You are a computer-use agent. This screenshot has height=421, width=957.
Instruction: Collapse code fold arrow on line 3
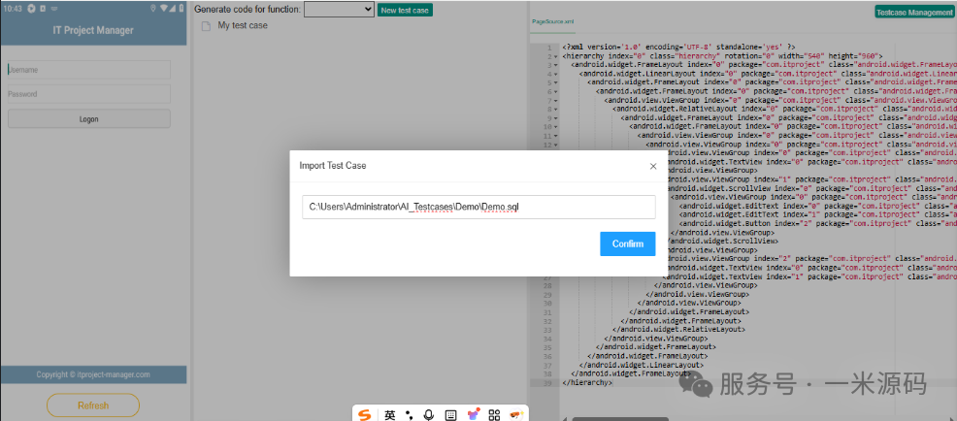tap(556, 65)
